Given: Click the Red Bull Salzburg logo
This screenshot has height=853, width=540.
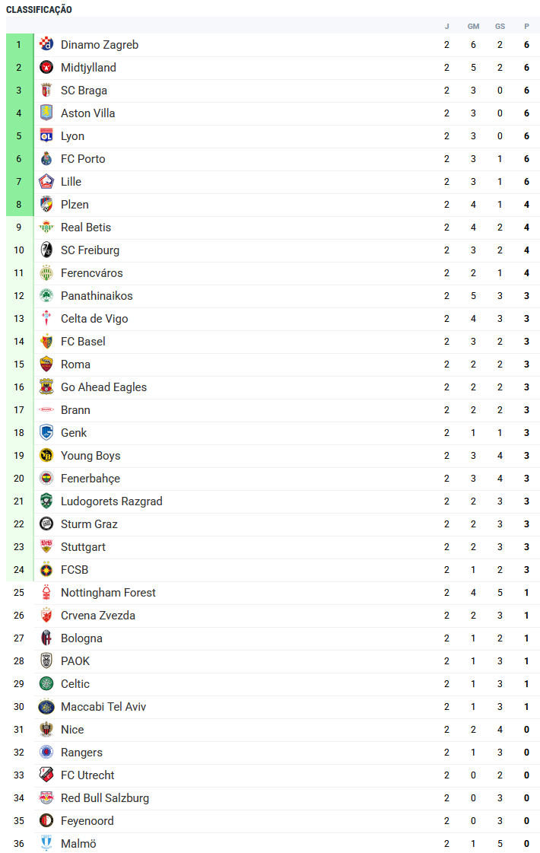Looking at the screenshot, I should pos(46,798).
